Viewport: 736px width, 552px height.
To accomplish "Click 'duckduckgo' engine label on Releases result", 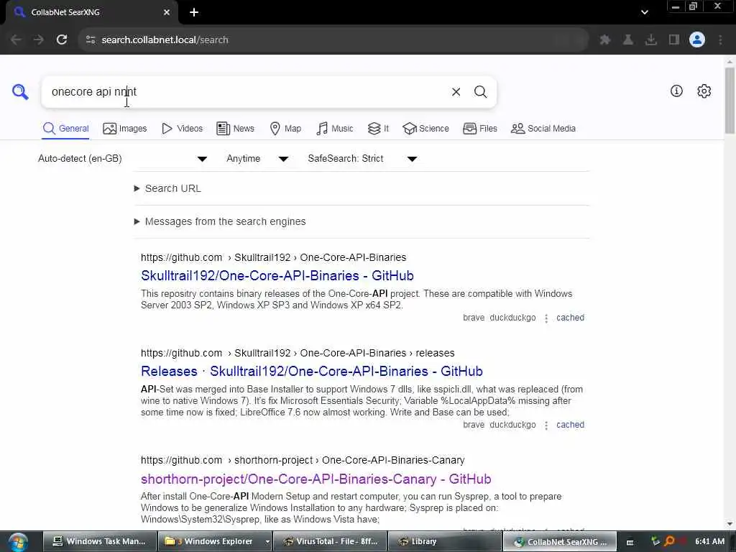I will point(512,425).
